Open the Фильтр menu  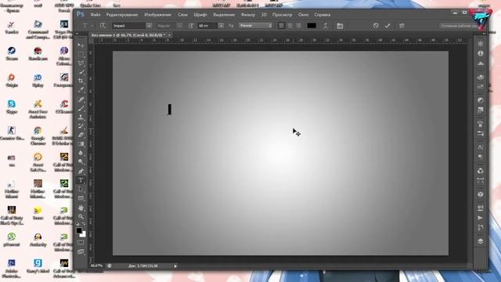(x=248, y=15)
